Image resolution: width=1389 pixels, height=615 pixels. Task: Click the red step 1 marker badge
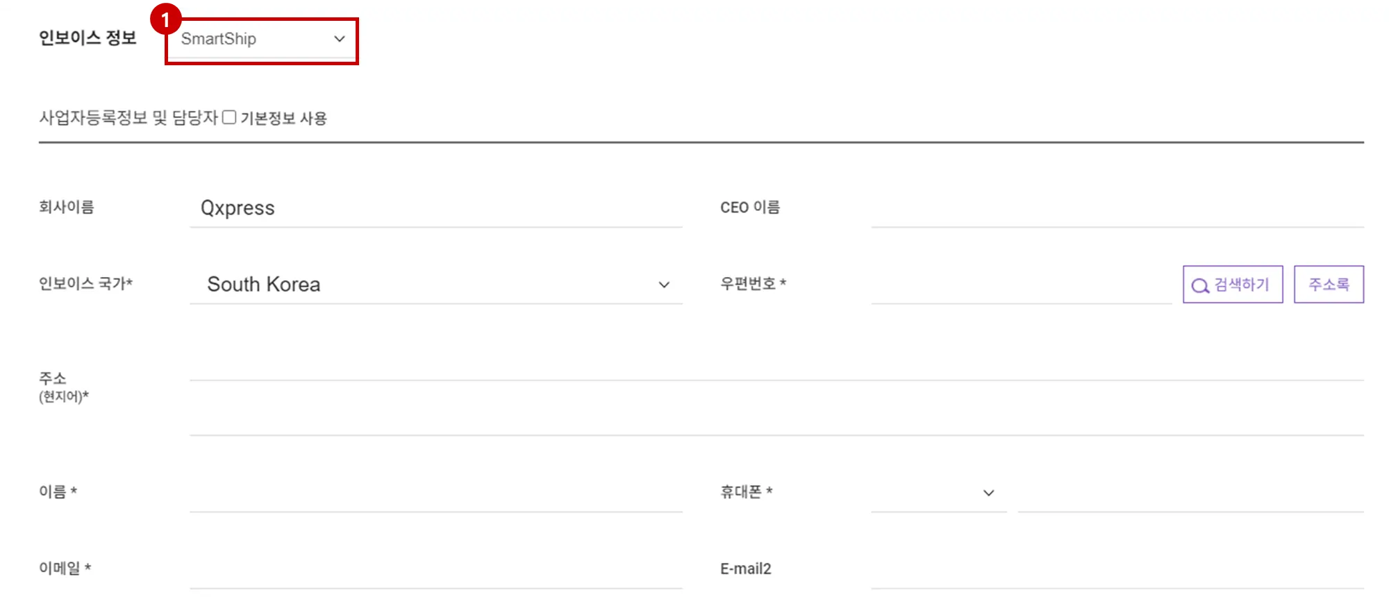point(165,19)
